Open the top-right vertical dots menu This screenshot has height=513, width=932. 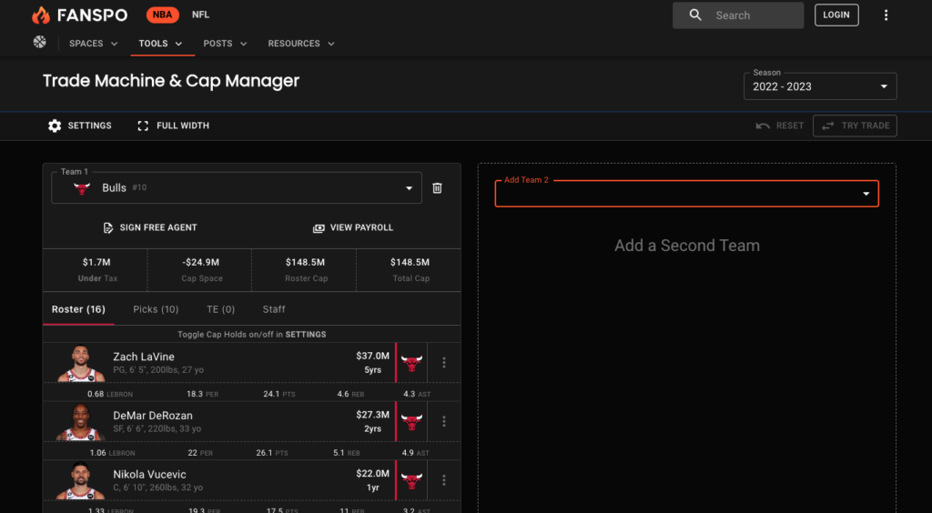[x=886, y=15]
